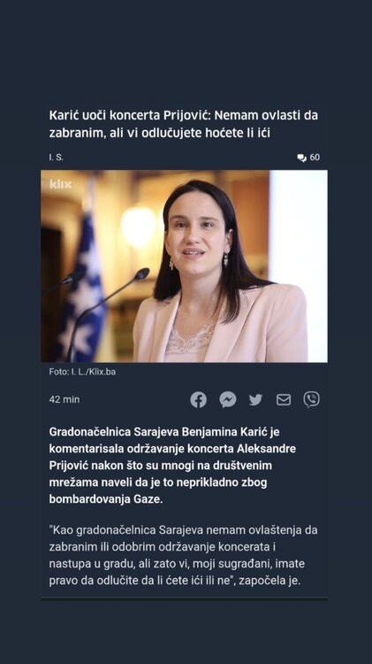
Task: Send the article by email icon
Action: coord(284,399)
